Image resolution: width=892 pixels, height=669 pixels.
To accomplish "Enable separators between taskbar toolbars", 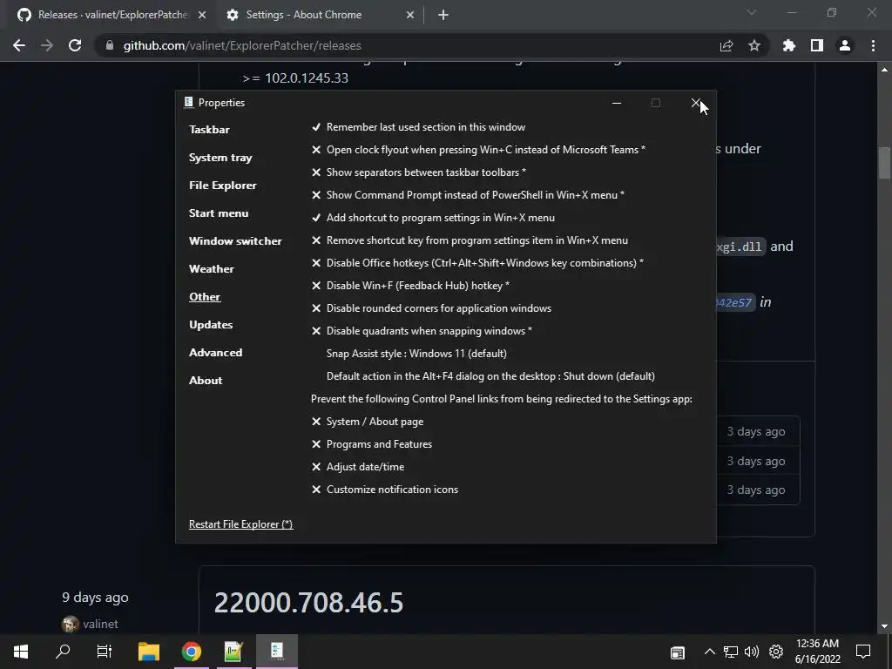I will coord(419,172).
